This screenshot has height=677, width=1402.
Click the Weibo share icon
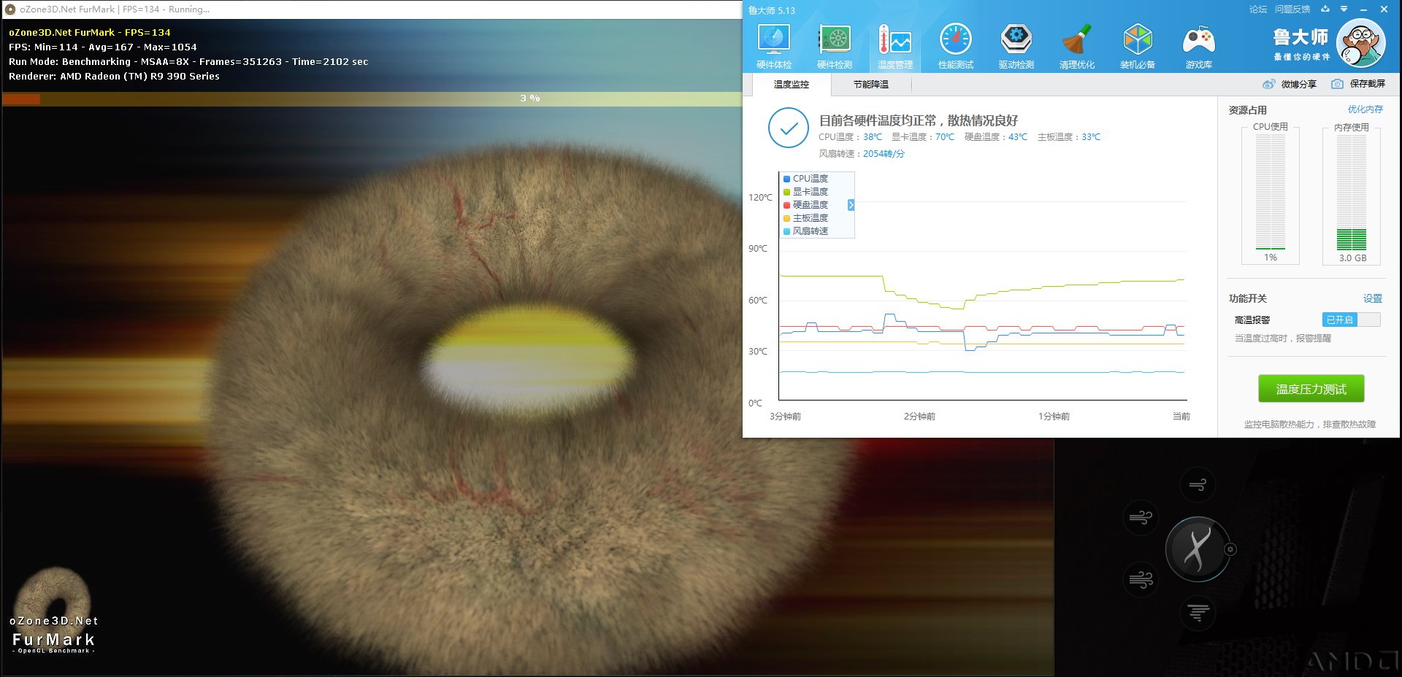[x=1269, y=84]
